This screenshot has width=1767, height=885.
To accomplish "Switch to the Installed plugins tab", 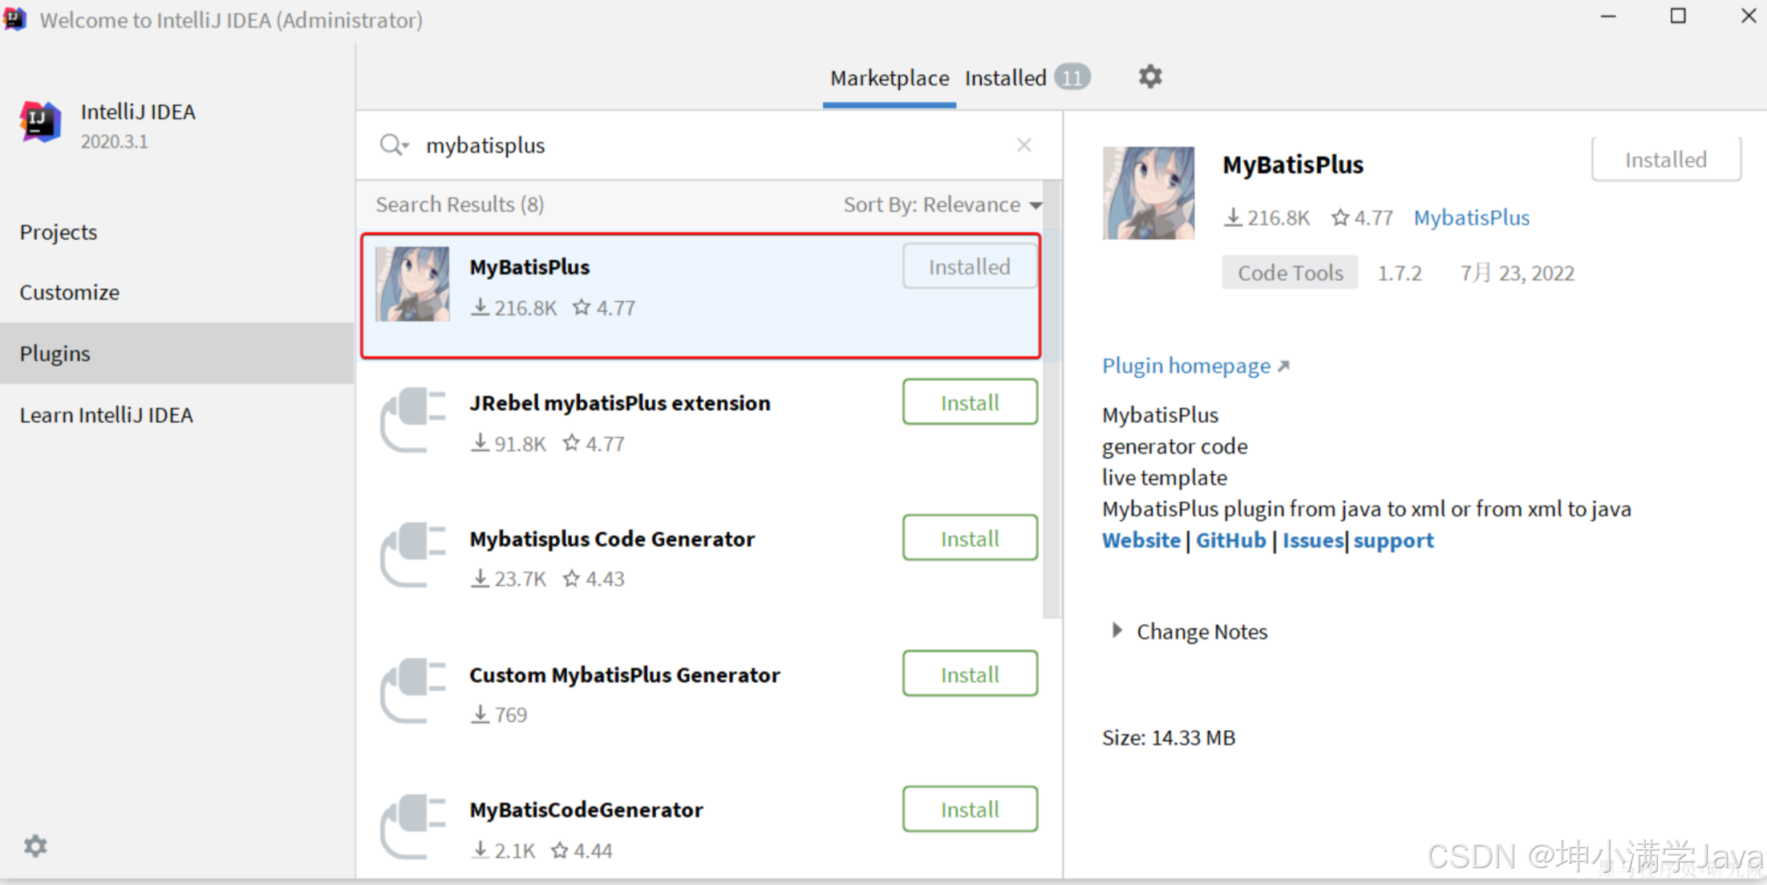I will pyautogui.click(x=1006, y=78).
